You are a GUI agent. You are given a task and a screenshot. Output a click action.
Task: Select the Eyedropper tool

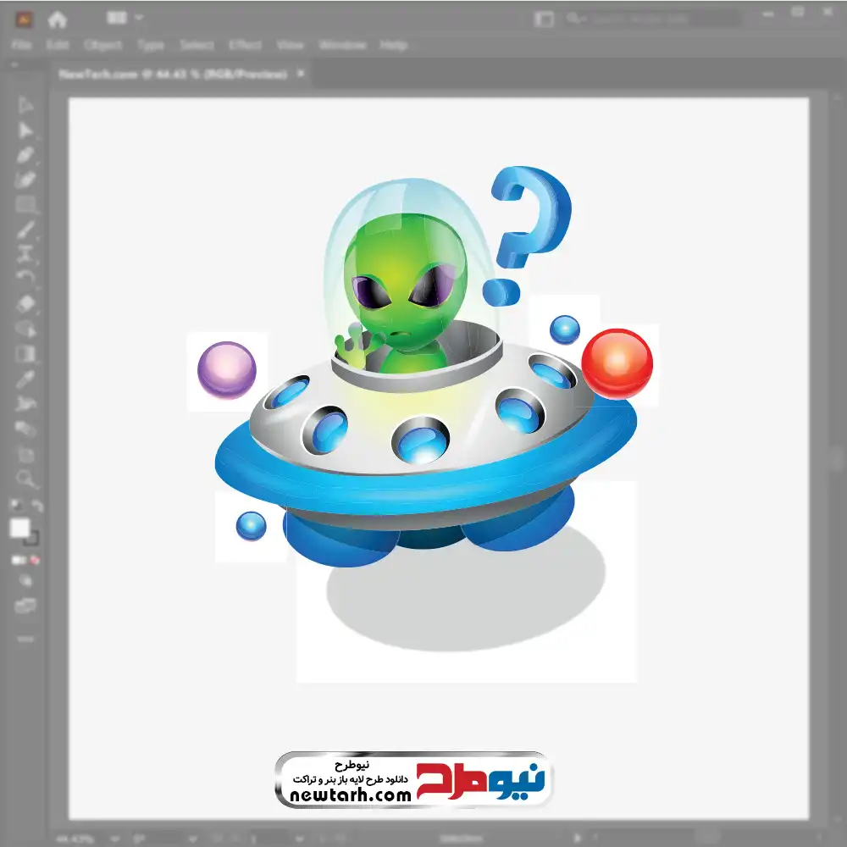point(25,379)
